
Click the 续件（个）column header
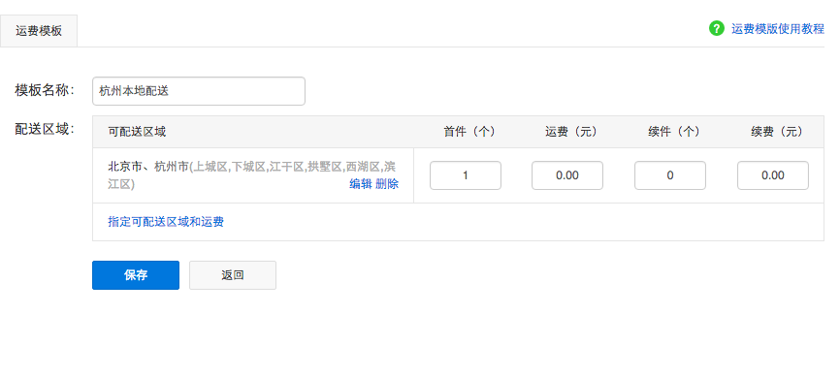(x=674, y=132)
